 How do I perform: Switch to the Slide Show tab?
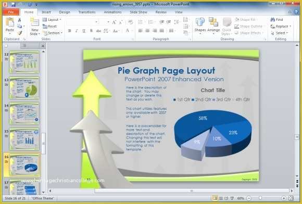(139, 12)
